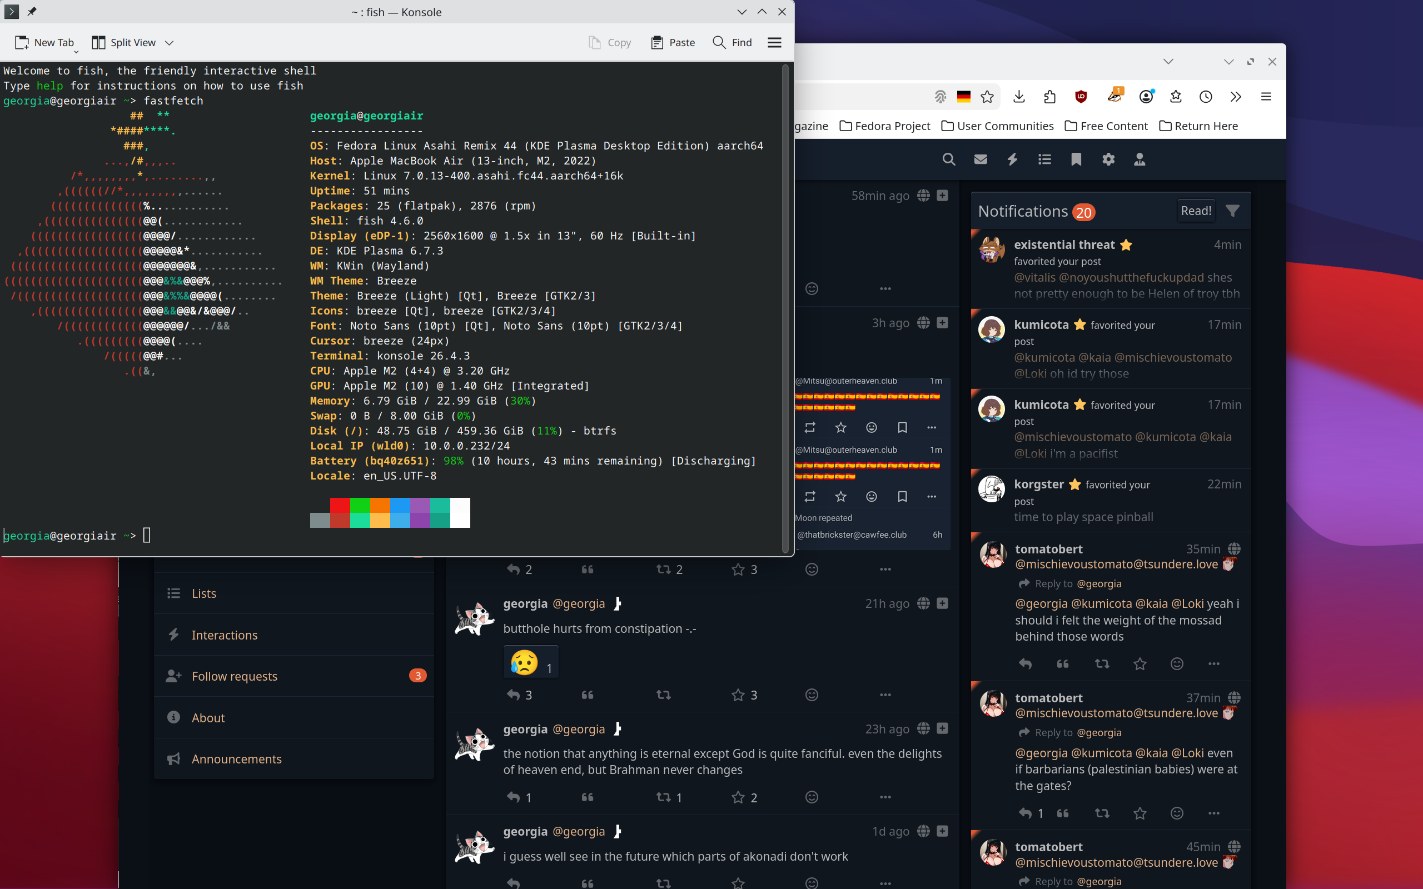Expand the 1d ago post with plus icon
This screenshot has width=1423, height=889.
coord(942,831)
